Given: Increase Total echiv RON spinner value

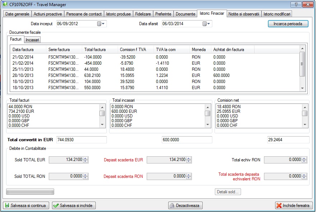Looking at the screenshot, I should pyautogui.click(x=304, y=158).
